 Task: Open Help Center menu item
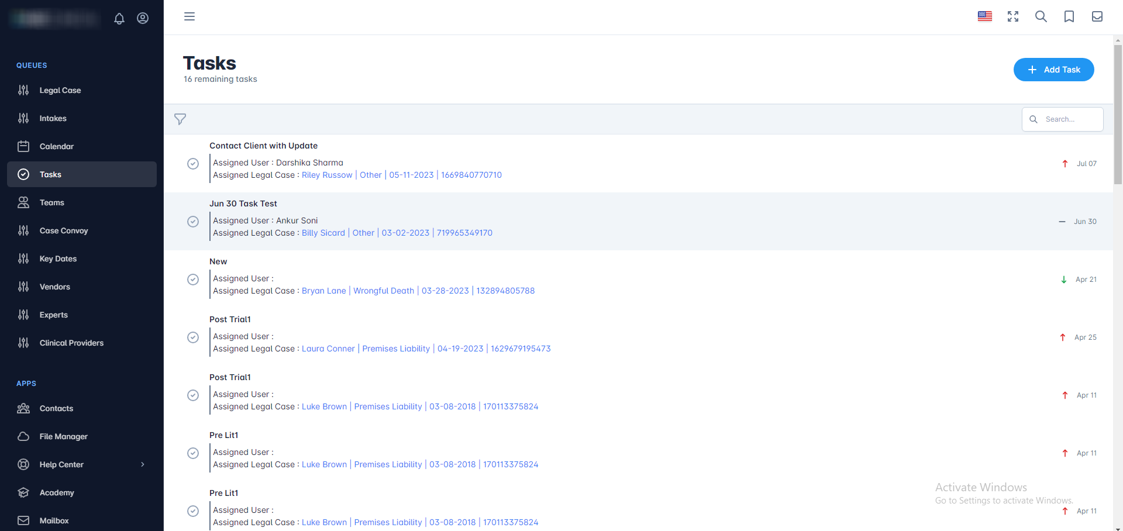click(x=82, y=464)
